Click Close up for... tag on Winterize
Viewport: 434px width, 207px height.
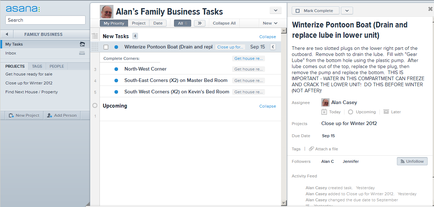coord(230,47)
